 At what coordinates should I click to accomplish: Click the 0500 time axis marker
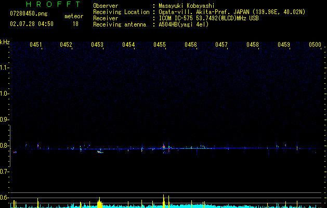pos(315,45)
